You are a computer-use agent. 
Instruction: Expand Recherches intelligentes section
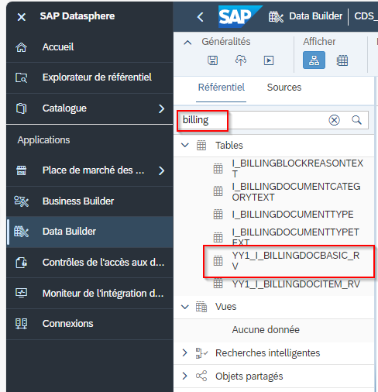click(184, 352)
